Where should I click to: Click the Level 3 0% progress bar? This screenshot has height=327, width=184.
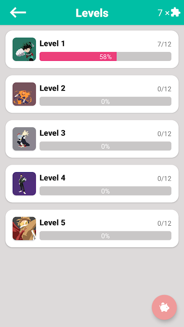point(105,146)
